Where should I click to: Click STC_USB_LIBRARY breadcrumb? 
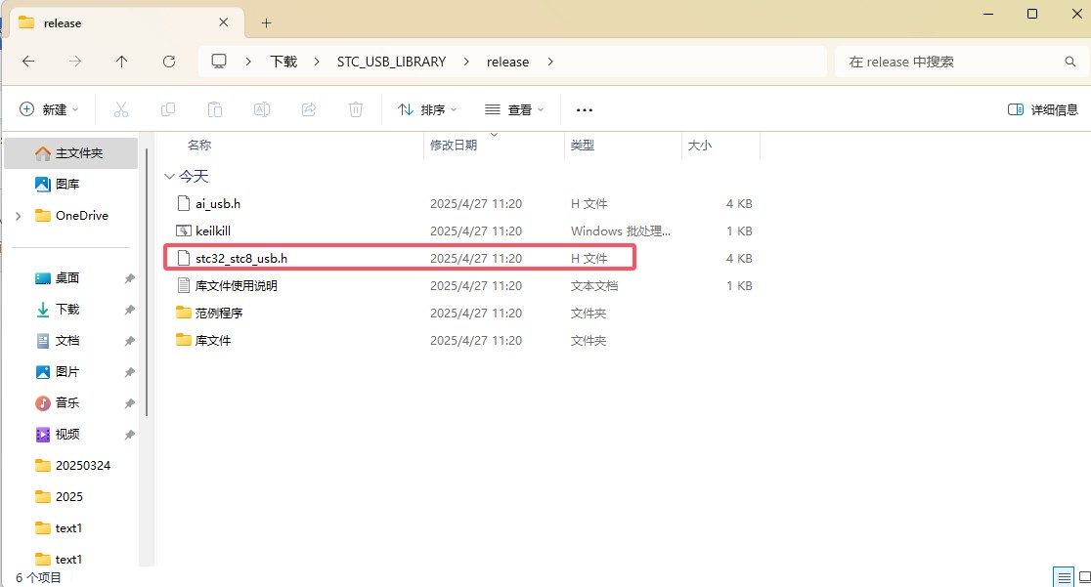coord(392,62)
